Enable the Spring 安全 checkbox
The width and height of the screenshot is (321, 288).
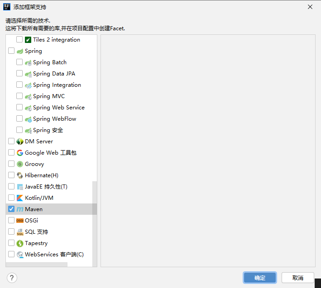(19, 130)
